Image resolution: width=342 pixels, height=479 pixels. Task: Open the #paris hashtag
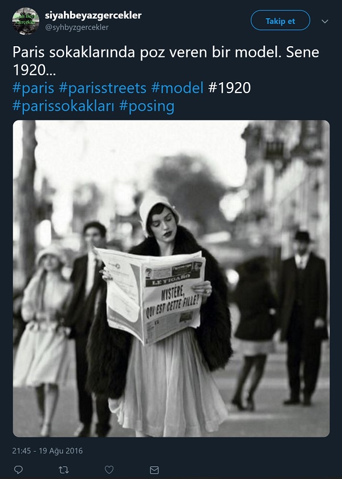(33, 88)
